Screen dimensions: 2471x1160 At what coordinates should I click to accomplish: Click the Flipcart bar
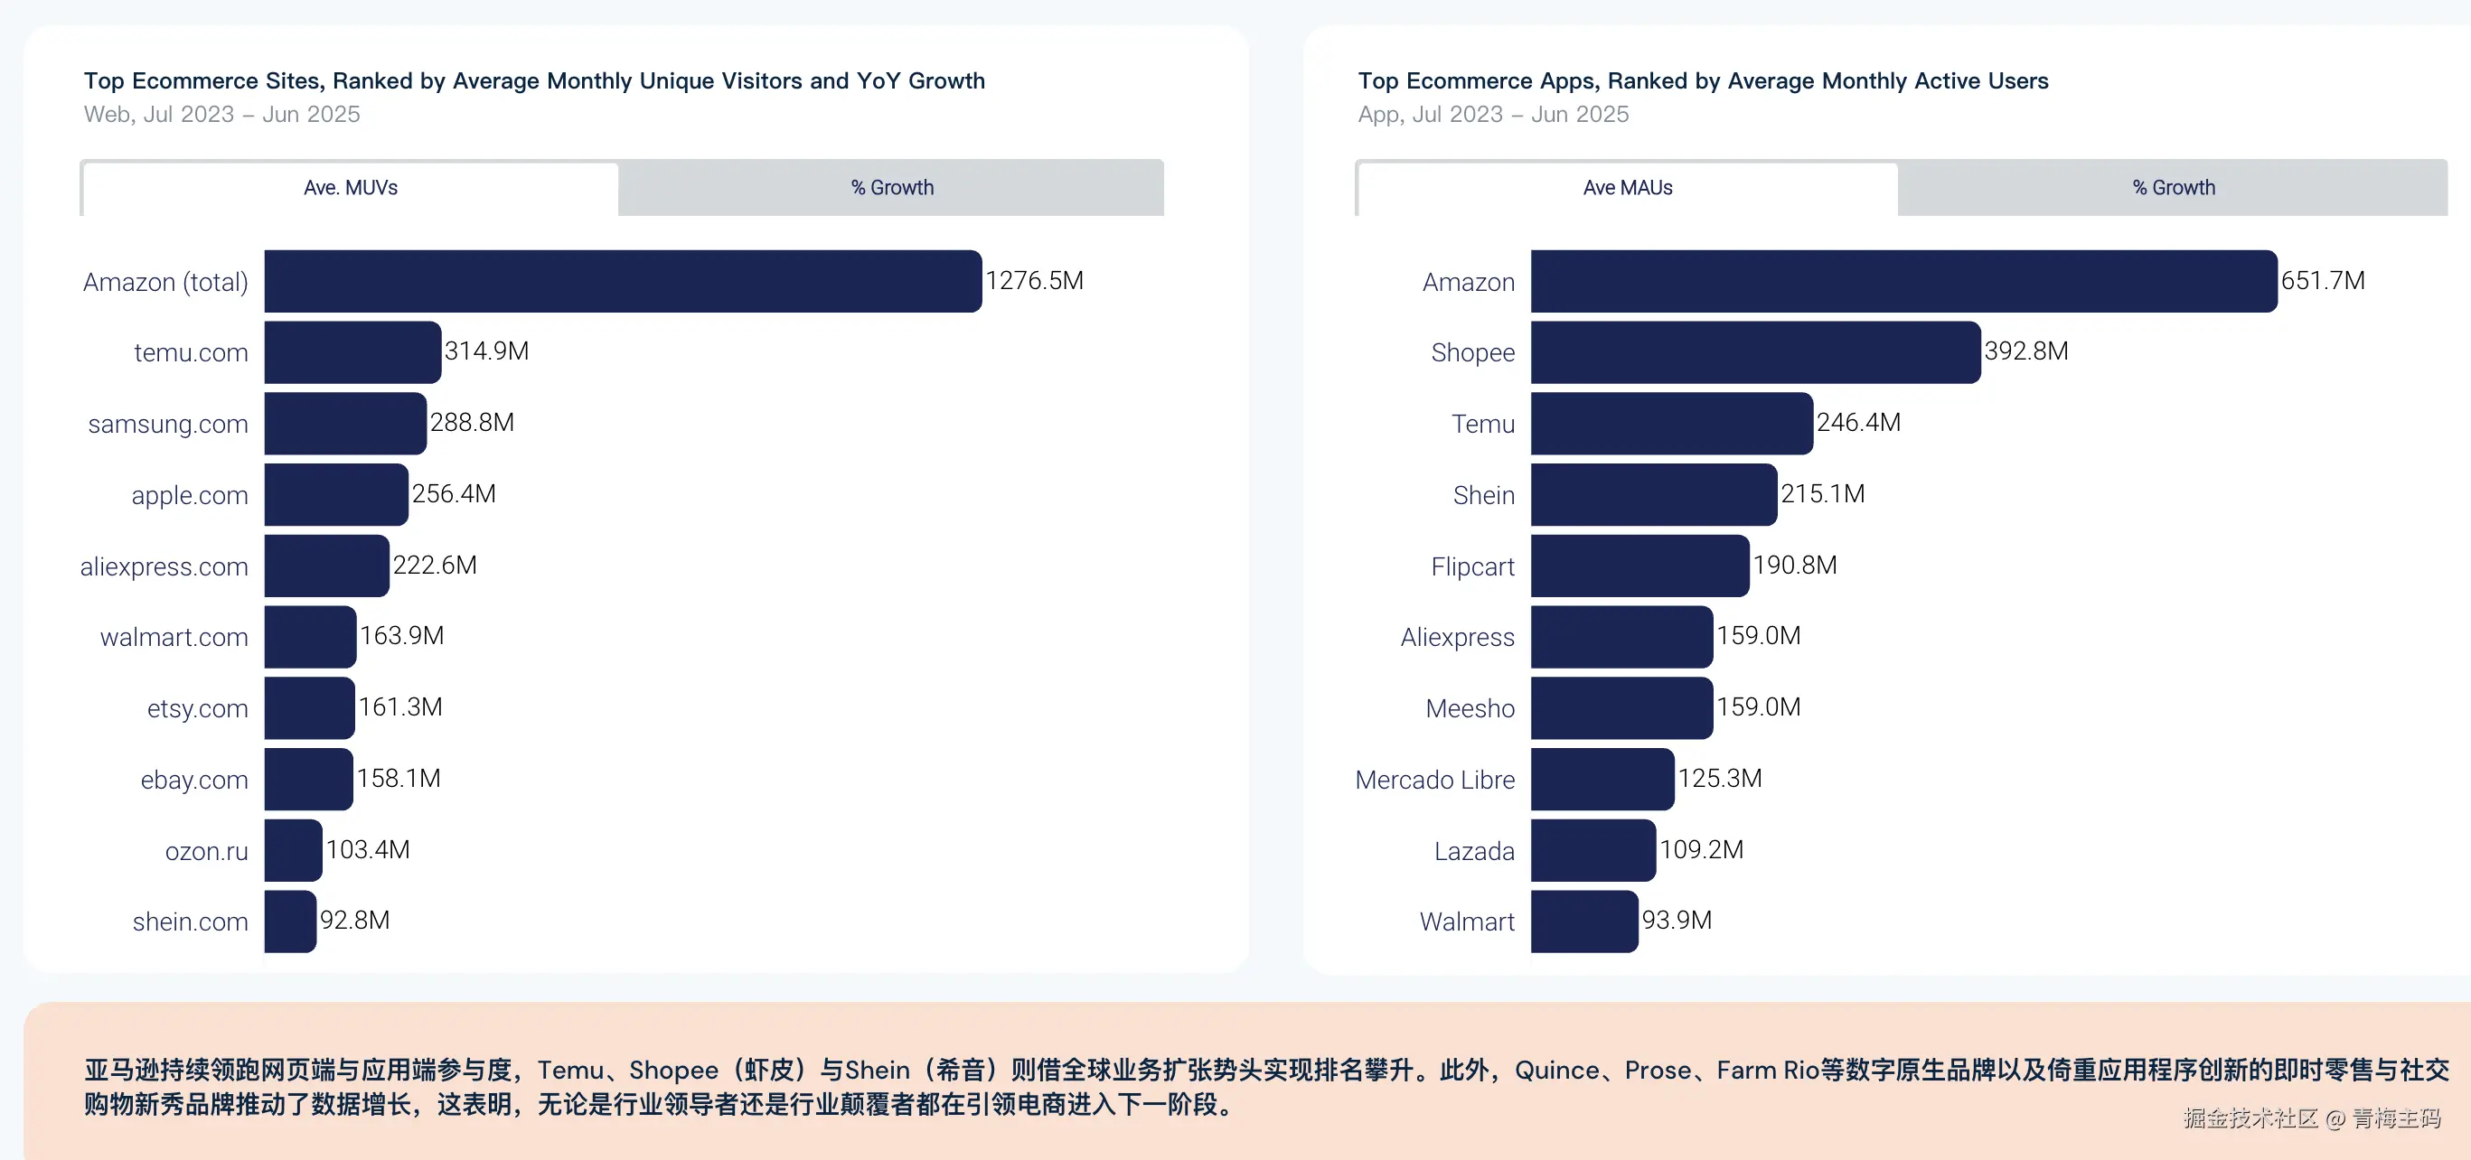pos(1640,566)
